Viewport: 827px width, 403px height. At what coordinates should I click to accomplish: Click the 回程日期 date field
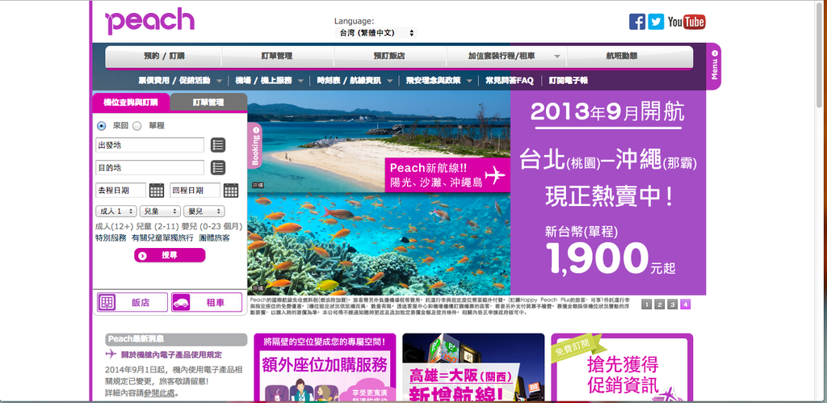tap(195, 191)
